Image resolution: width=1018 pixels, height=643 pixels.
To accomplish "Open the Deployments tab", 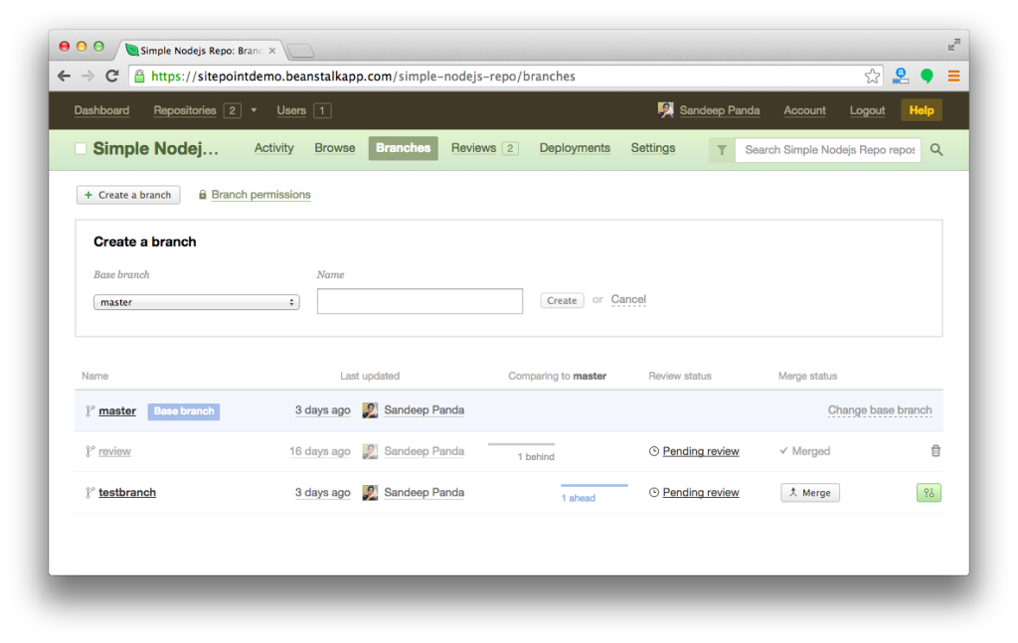I will (575, 148).
